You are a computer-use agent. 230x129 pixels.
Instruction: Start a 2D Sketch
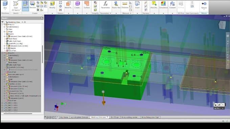[16, 6]
